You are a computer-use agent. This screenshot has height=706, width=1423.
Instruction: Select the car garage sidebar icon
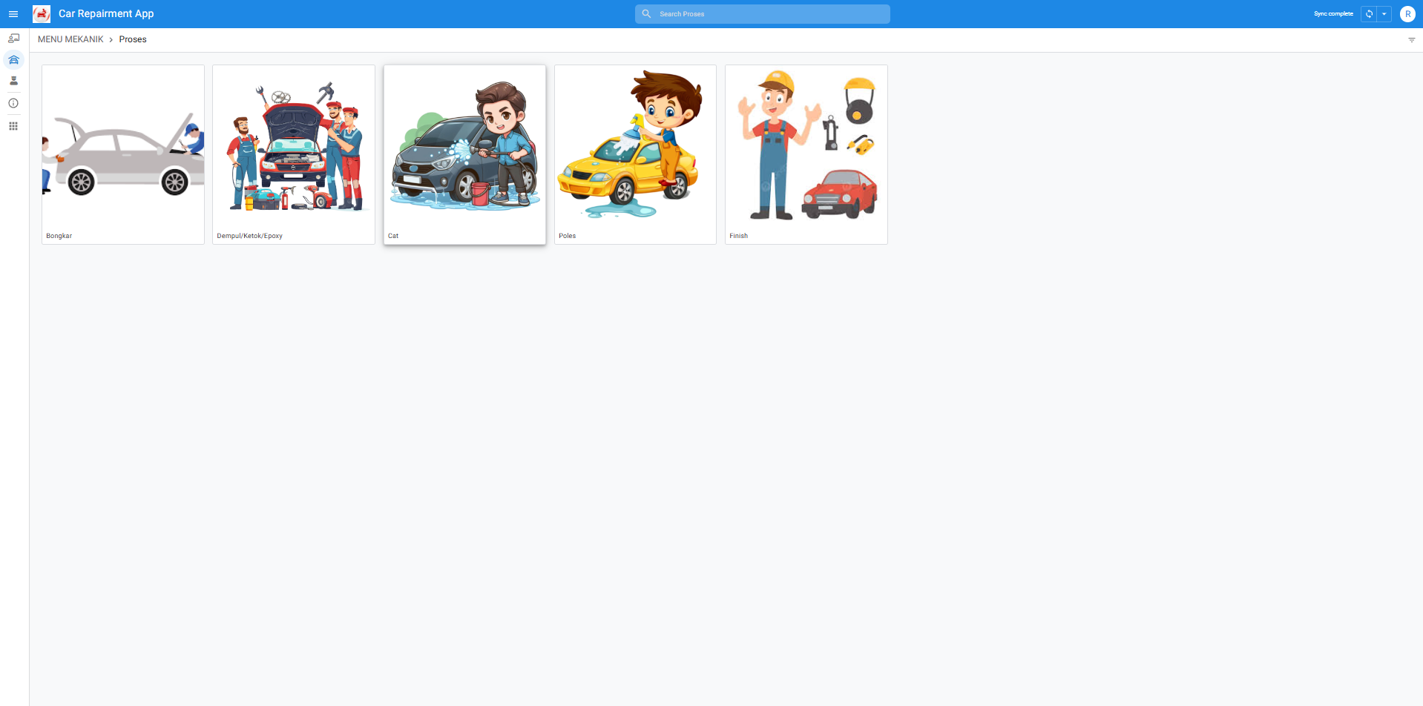(13, 60)
